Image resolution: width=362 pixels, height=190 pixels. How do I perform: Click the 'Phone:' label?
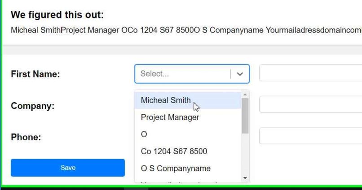click(26, 137)
